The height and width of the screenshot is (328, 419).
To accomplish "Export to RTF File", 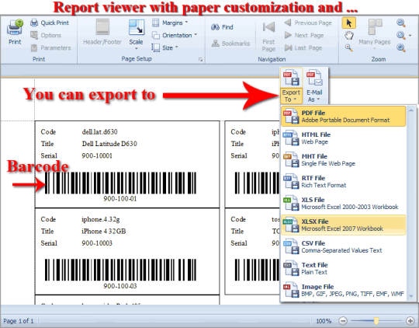I will (x=344, y=182).
